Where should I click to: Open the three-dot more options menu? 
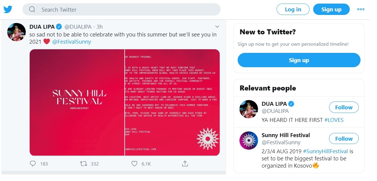pyautogui.click(x=361, y=9)
